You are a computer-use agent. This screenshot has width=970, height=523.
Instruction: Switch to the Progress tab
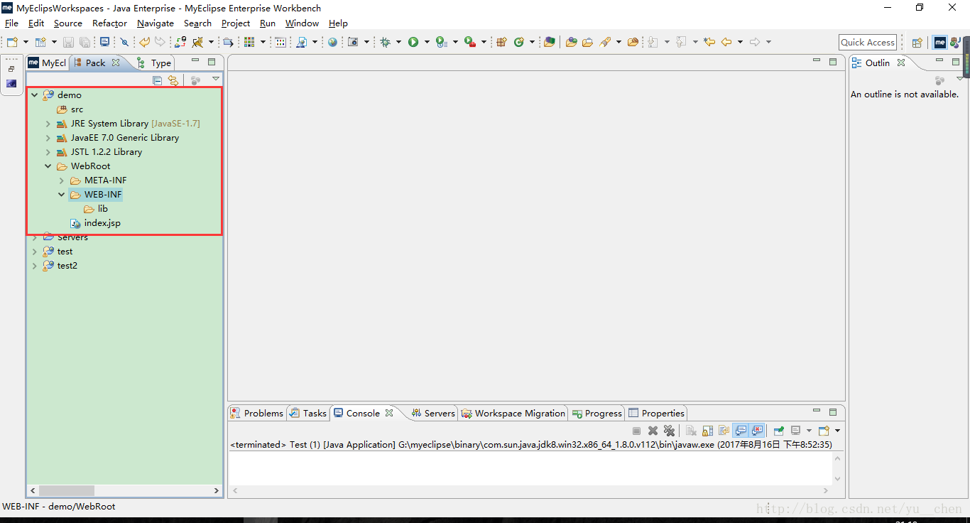tap(596, 413)
